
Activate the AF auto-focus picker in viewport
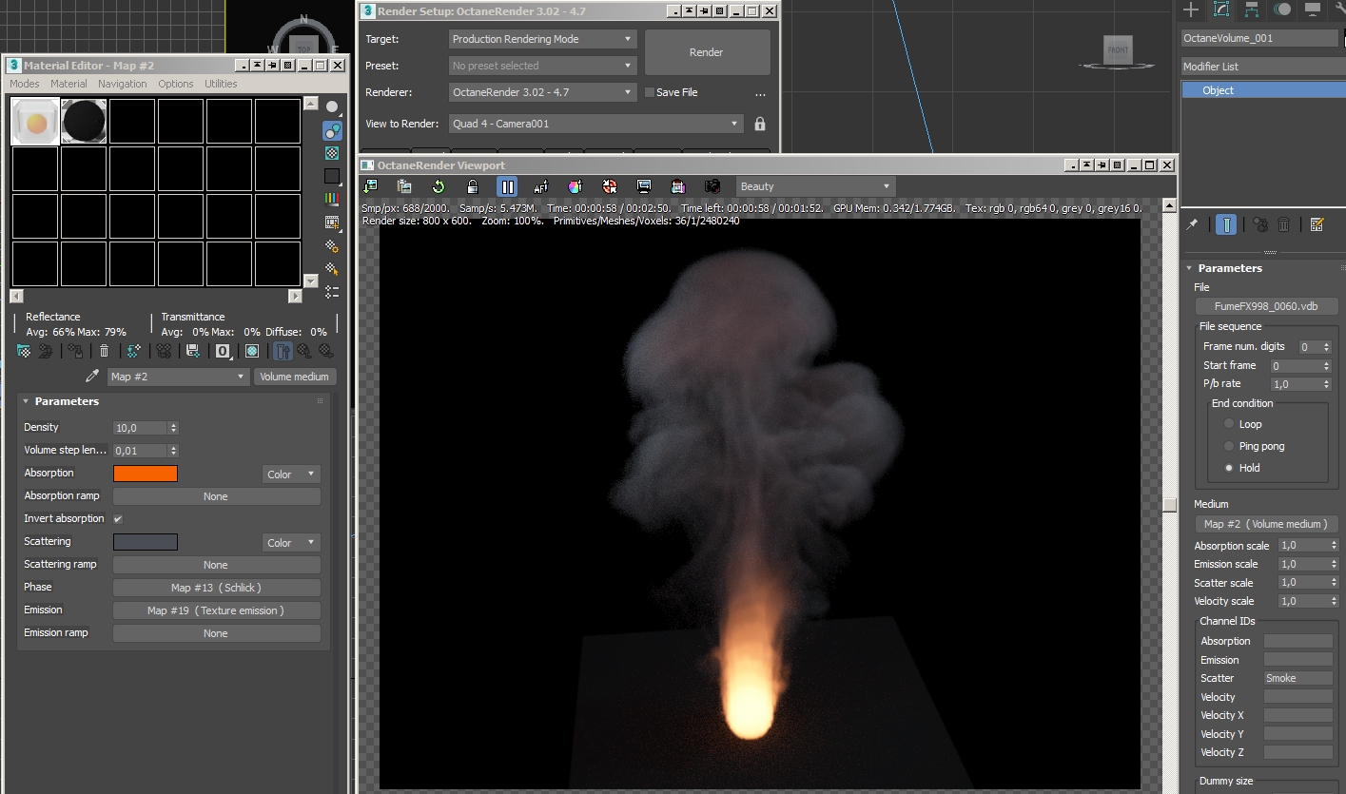tap(541, 186)
